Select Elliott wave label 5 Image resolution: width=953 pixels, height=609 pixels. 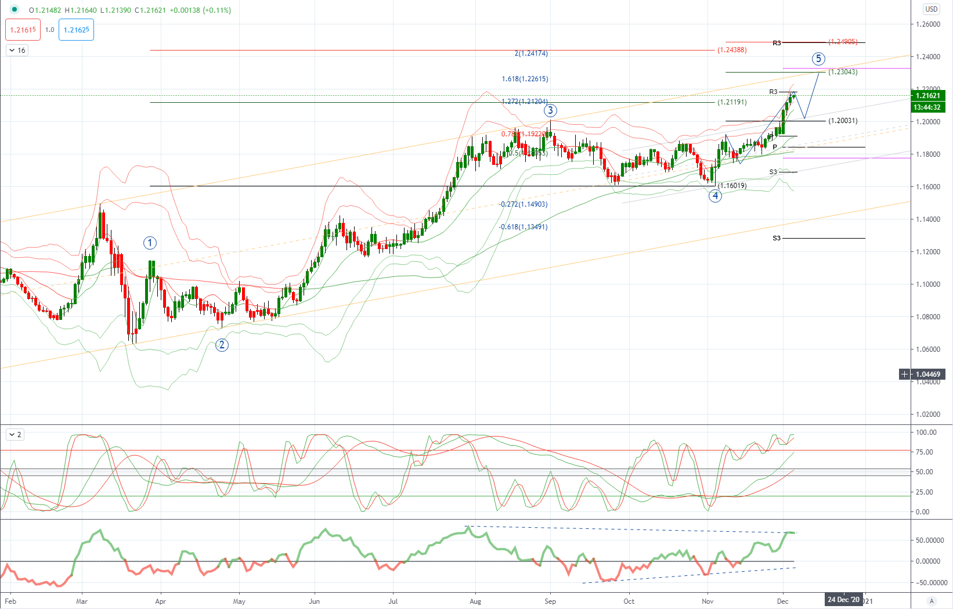(818, 58)
